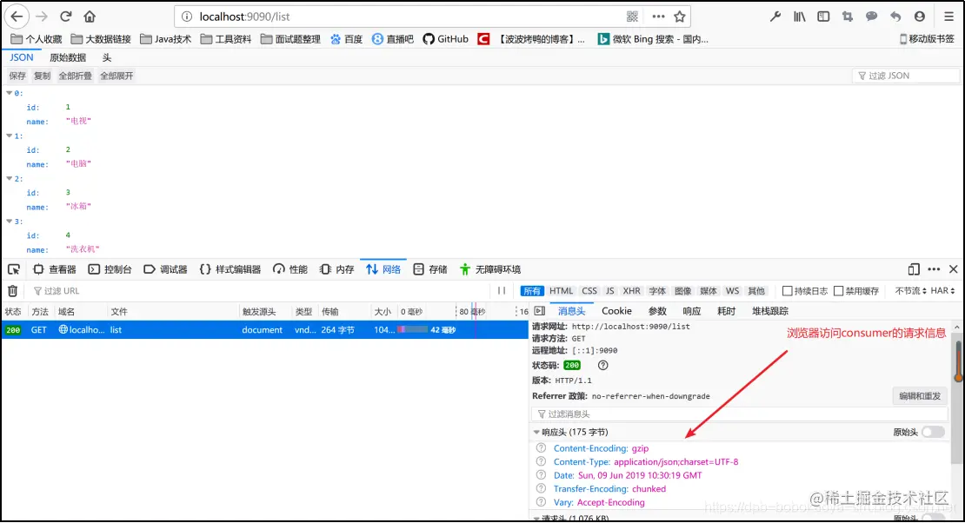The height and width of the screenshot is (523, 965).
Task: Enable 持续日志 checkbox
Action: point(787,290)
